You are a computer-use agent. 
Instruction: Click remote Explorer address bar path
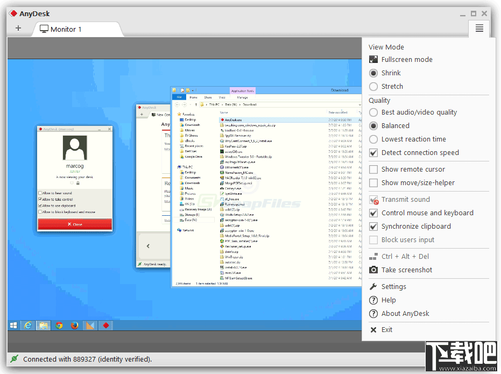tap(280, 104)
